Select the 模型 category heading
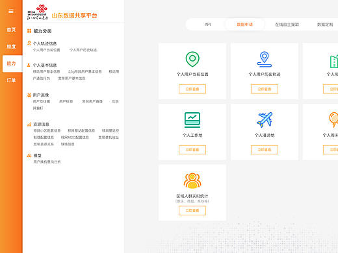This screenshot has height=253, width=338. tap(37, 156)
